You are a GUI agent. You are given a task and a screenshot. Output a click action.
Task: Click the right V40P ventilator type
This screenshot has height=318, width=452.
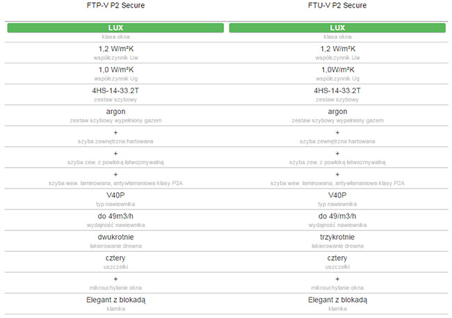click(337, 196)
